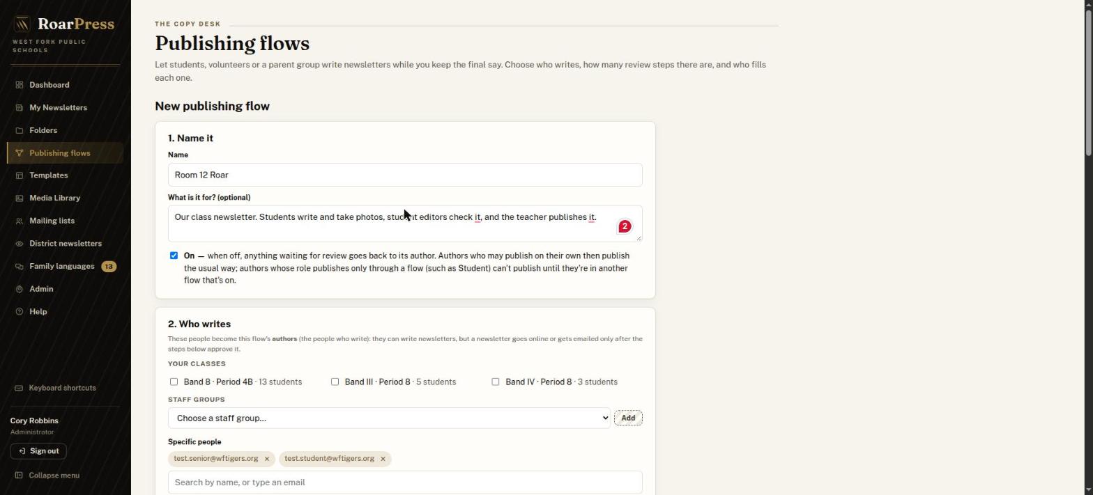Click the Keyboard shortcuts icon
The height and width of the screenshot is (495, 1093).
tap(19, 388)
